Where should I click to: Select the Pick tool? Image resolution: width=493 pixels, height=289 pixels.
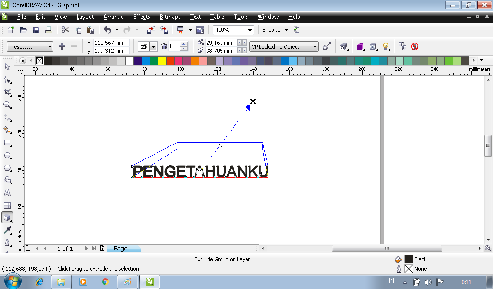(x=7, y=67)
